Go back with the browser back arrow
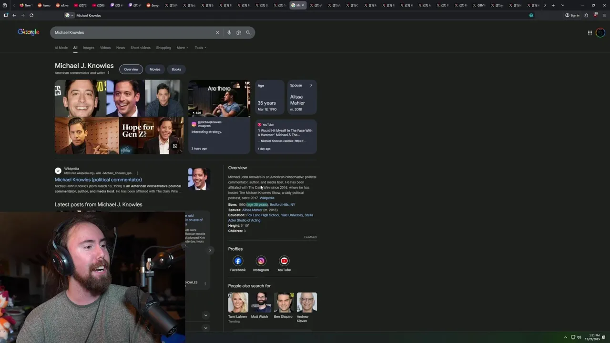Viewport: 610px width, 343px height. click(14, 15)
